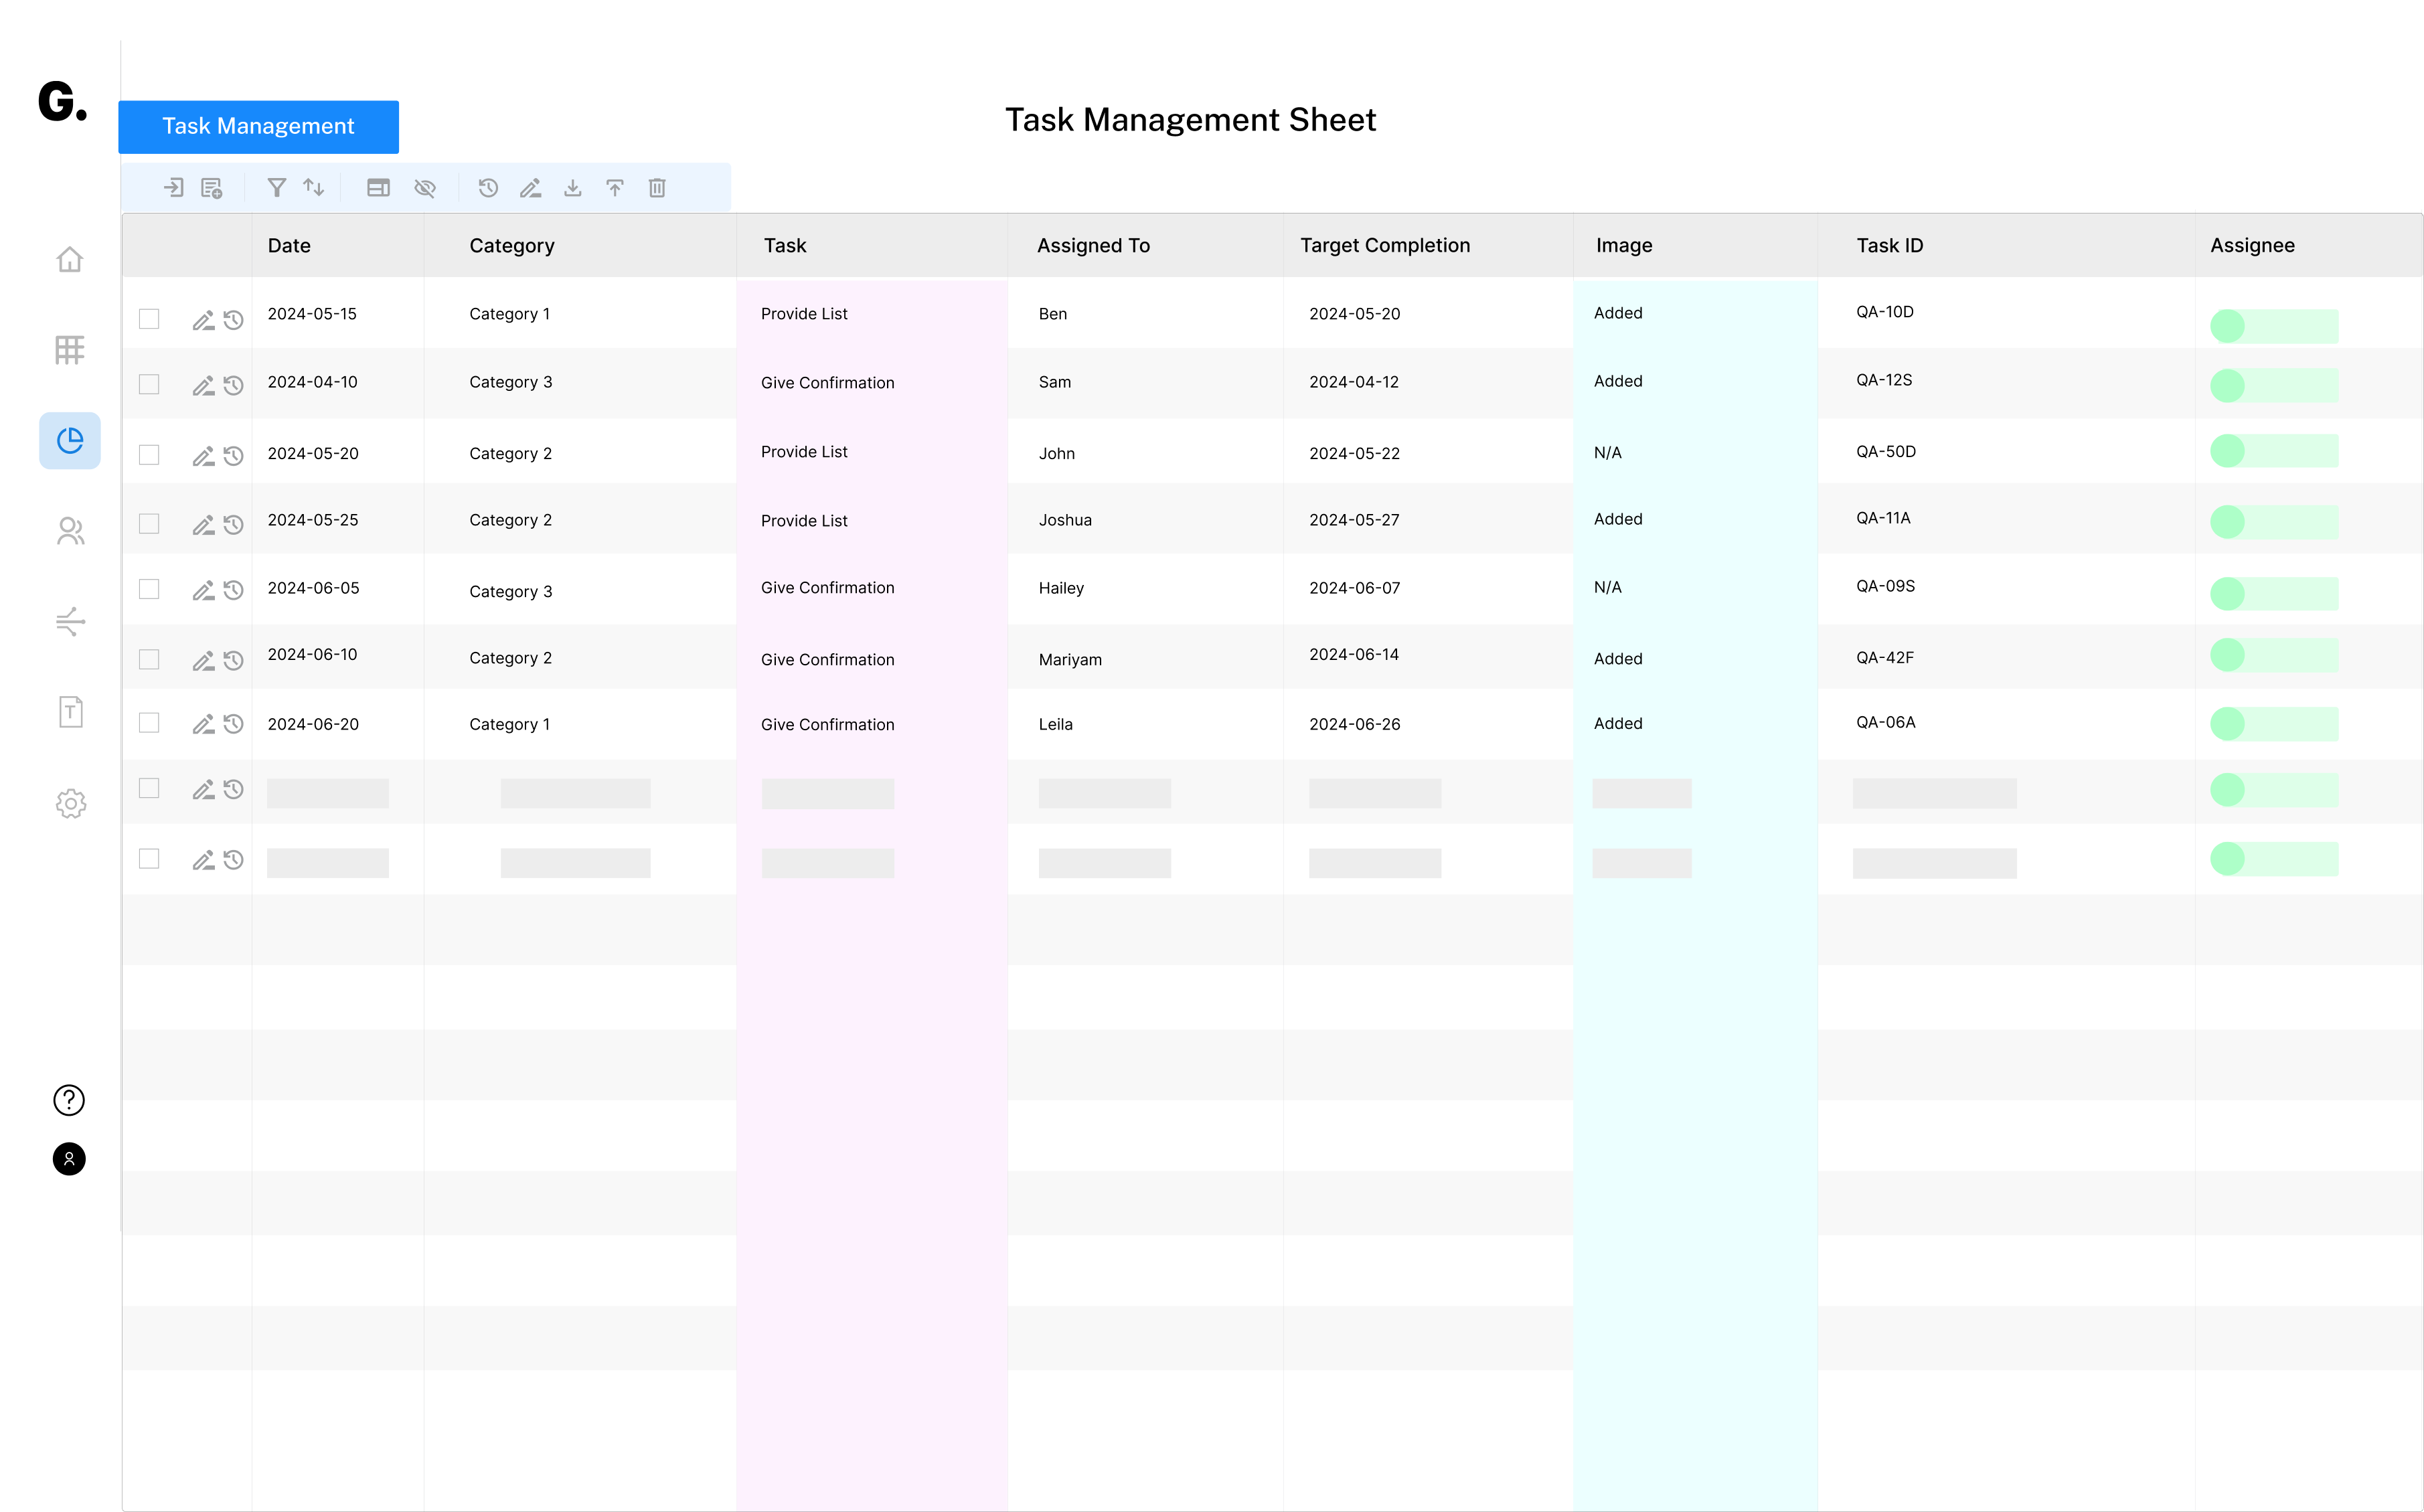Click the add row icon in toolbar
This screenshot has width=2424, height=1512.
[x=212, y=188]
